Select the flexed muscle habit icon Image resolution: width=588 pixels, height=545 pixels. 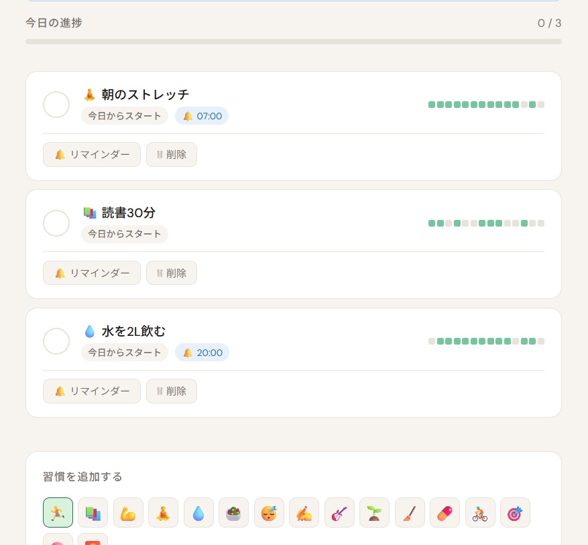point(128,512)
